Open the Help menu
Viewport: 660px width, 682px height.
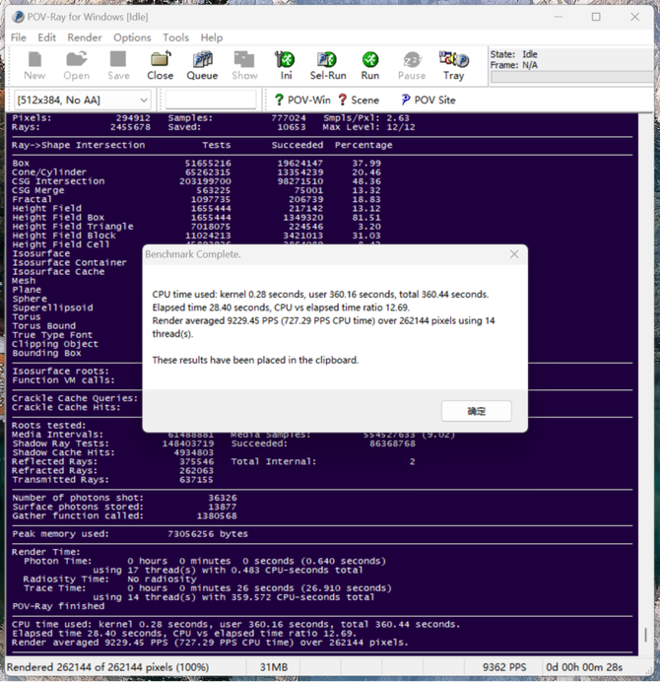tap(212, 37)
